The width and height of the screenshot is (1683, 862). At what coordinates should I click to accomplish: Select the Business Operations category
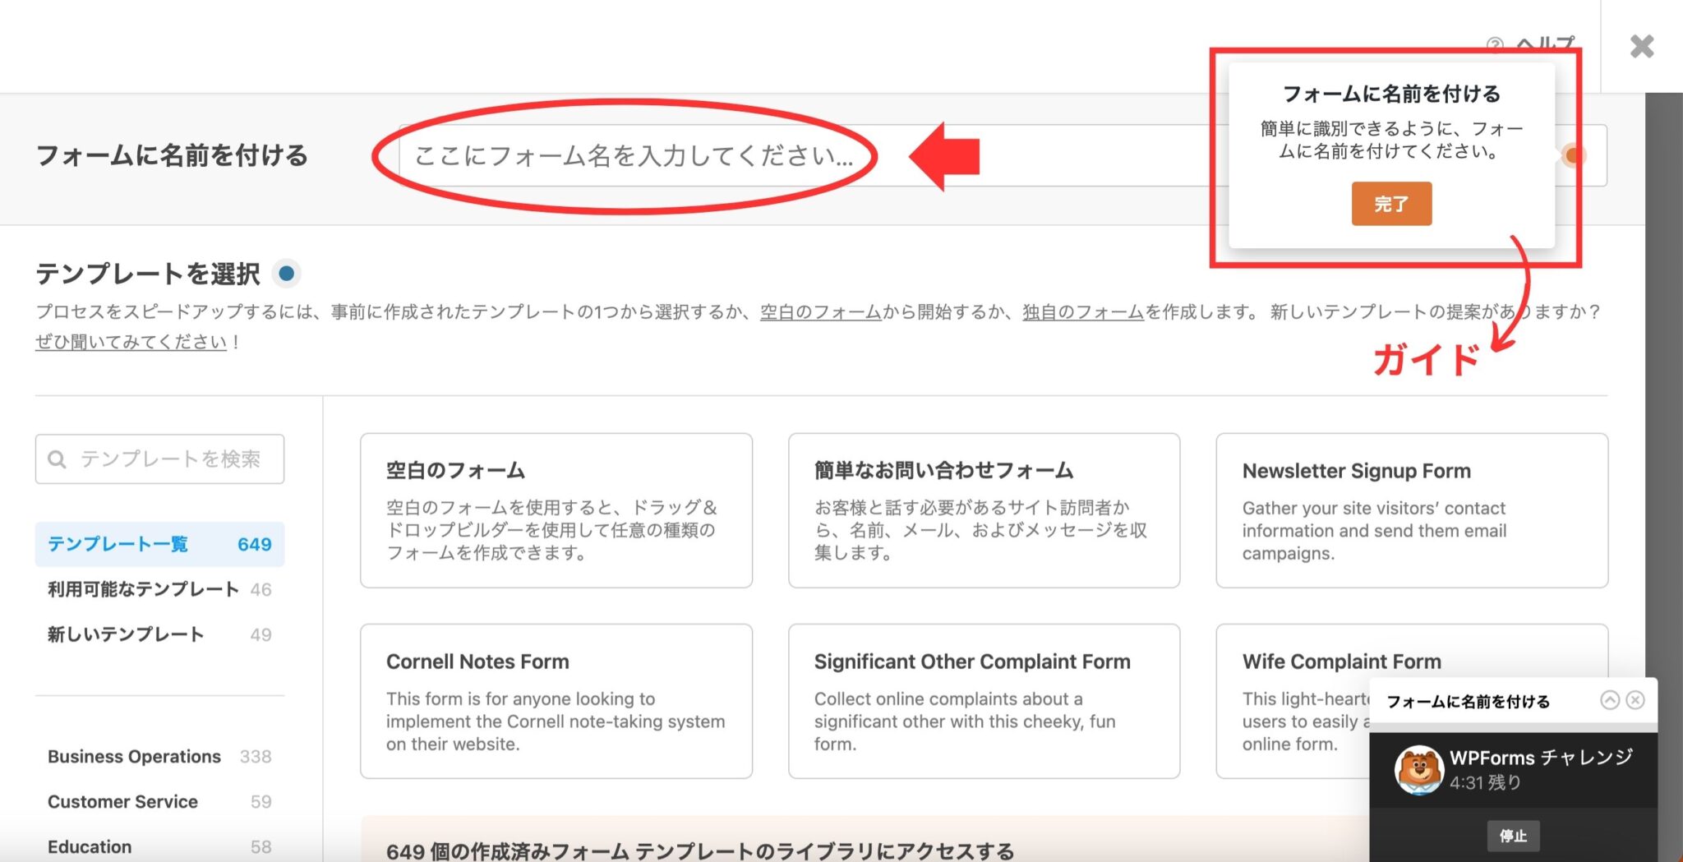134,756
